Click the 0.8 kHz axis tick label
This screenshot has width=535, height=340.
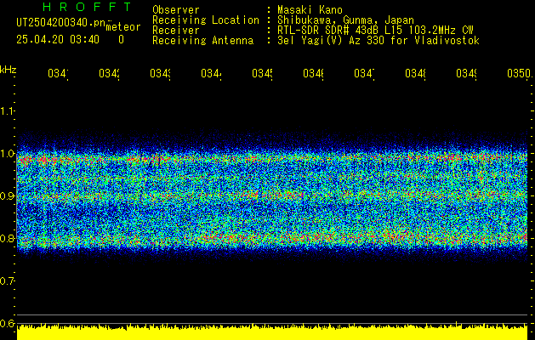[x=7, y=238]
